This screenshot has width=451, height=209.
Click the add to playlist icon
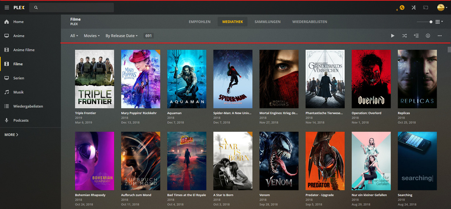[x=416, y=36]
